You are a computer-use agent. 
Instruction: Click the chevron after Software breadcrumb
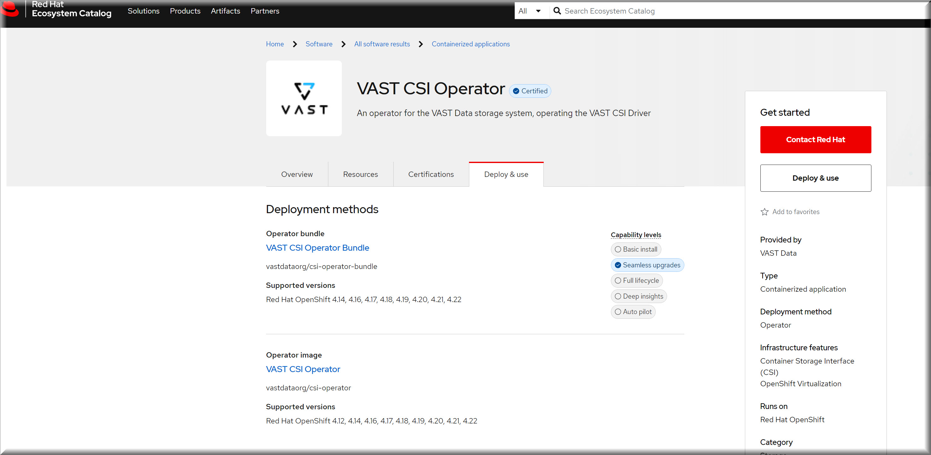[343, 44]
